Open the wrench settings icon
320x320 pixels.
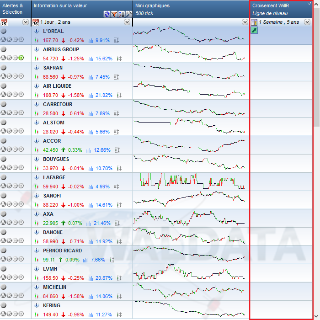[x=129, y=14]
